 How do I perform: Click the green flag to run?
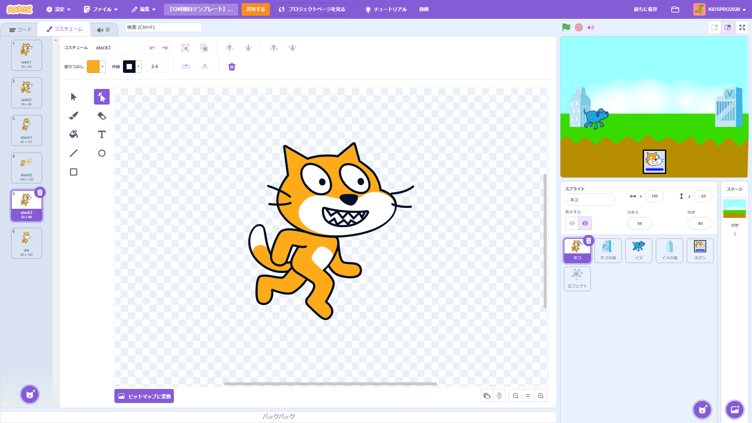[566, 27]
